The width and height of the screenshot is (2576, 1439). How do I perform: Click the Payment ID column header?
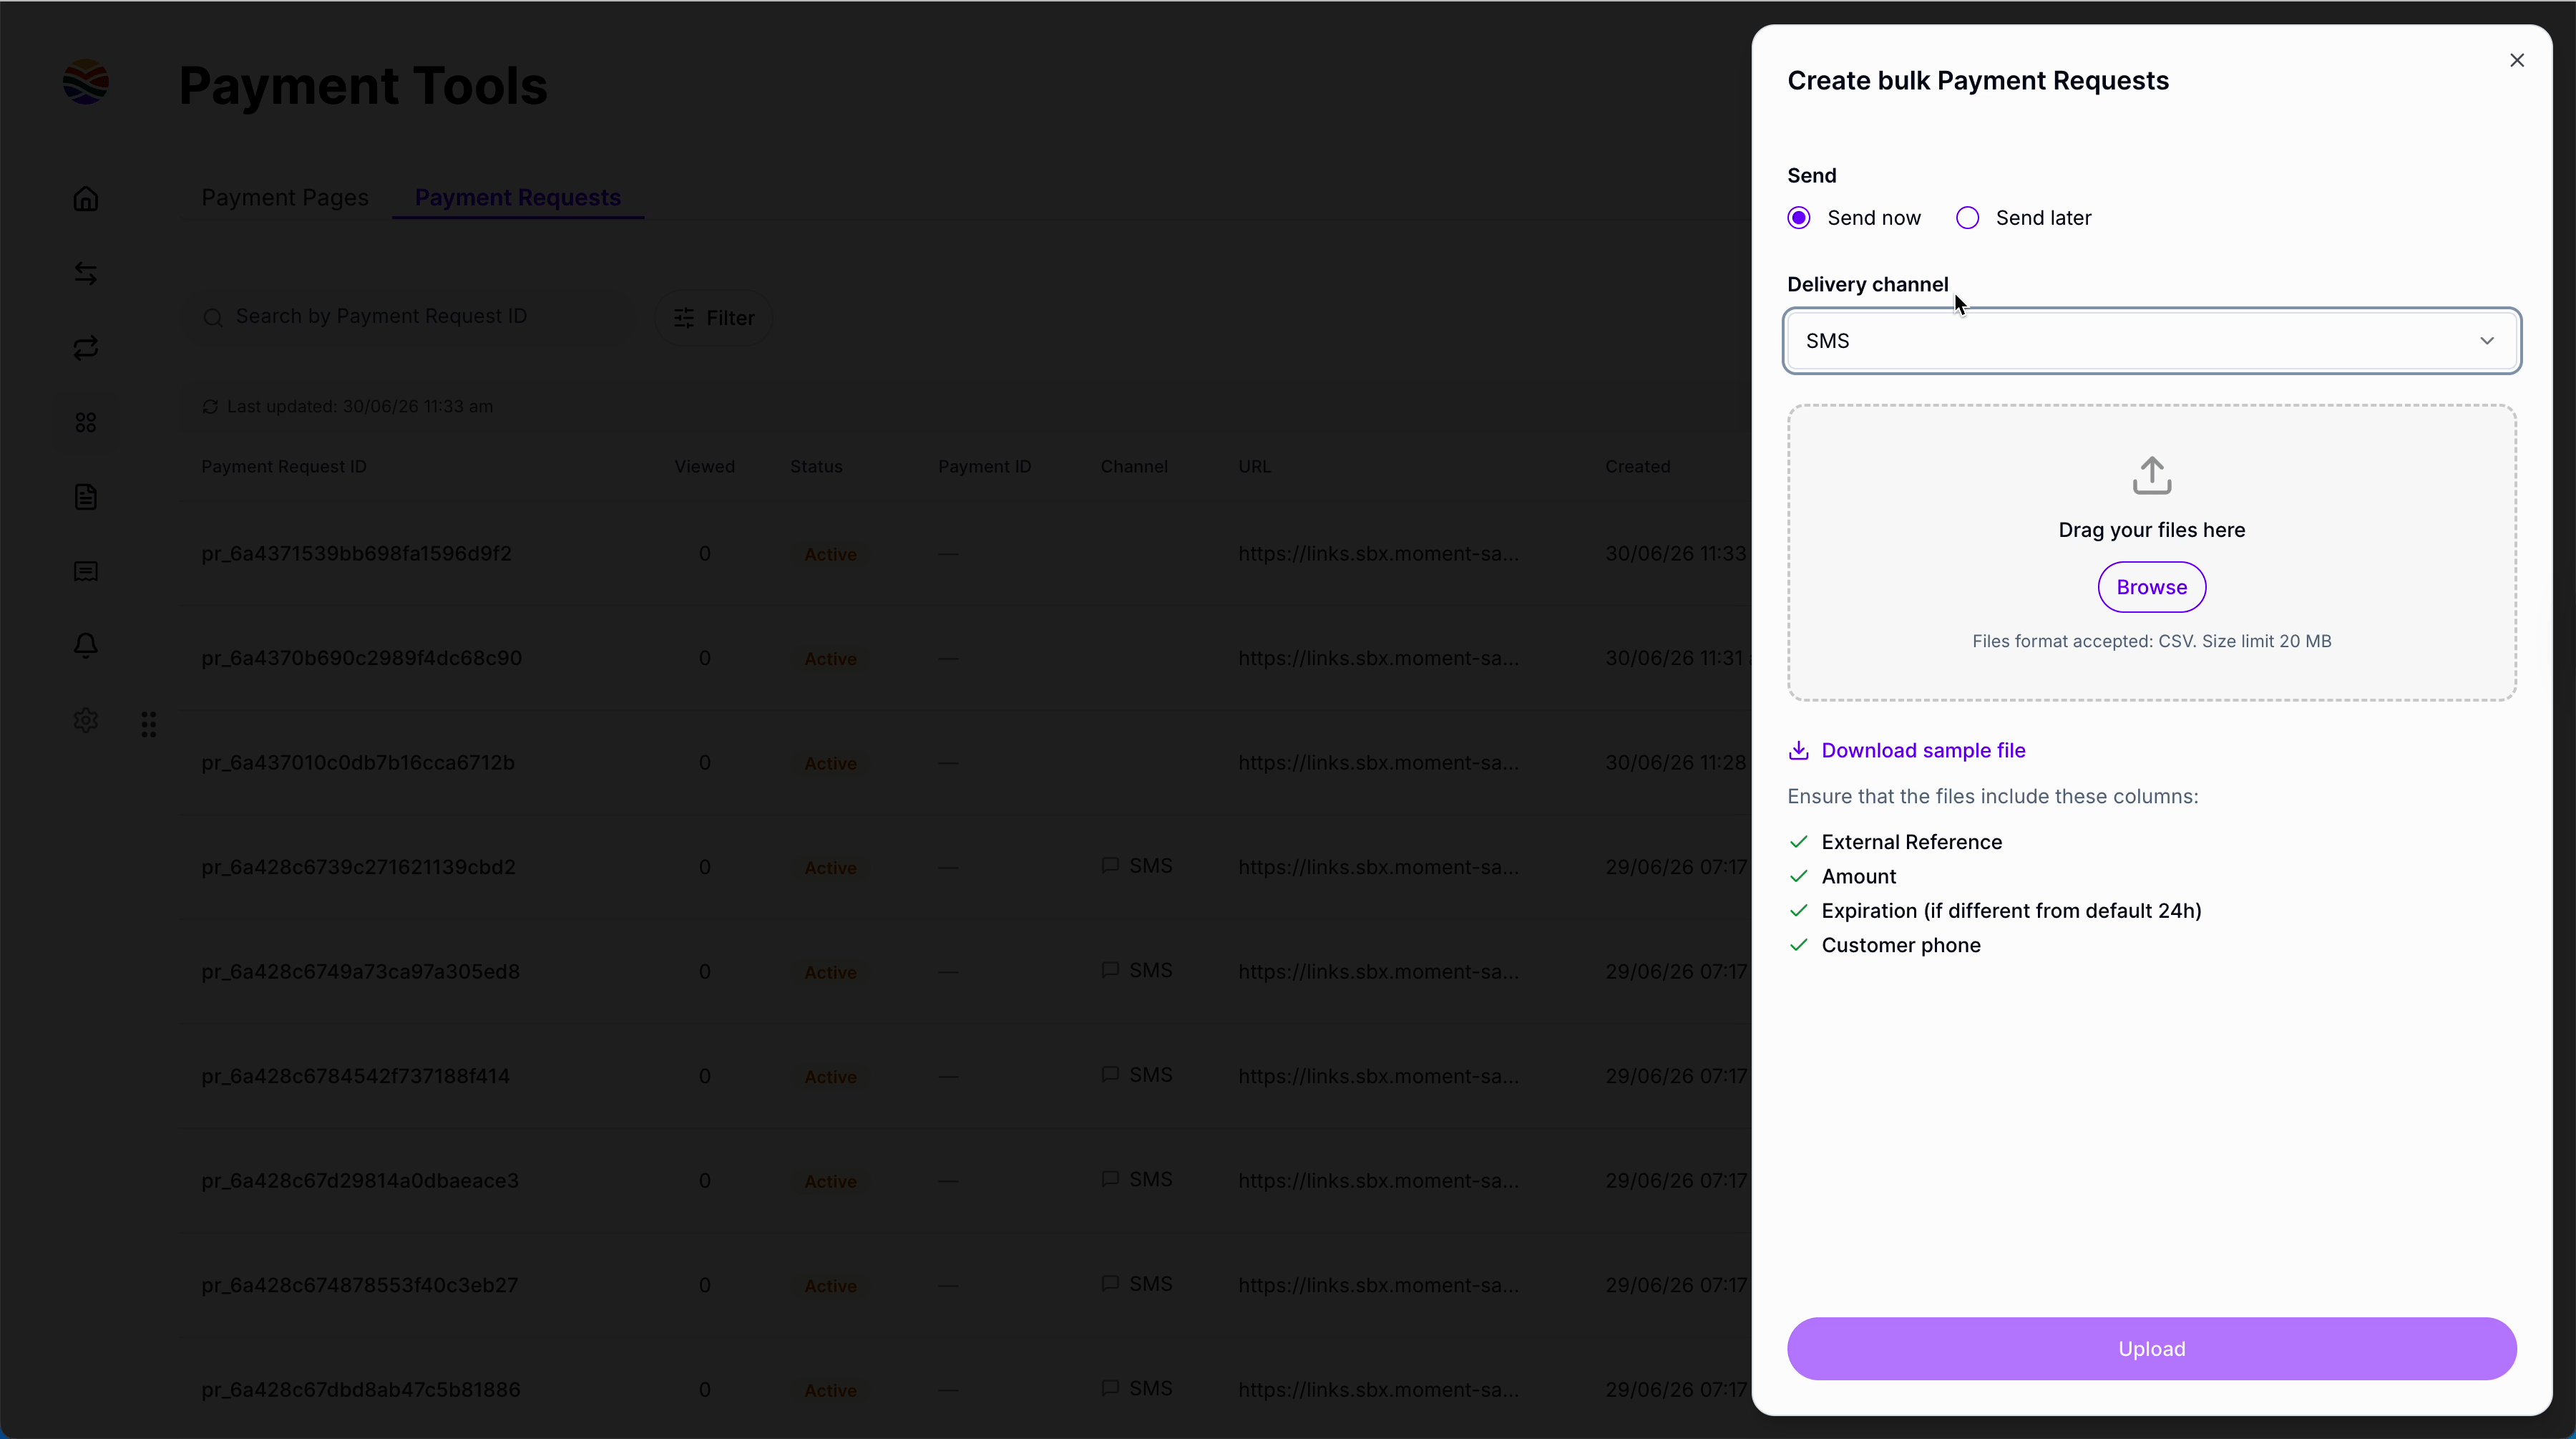coord(984,466)
